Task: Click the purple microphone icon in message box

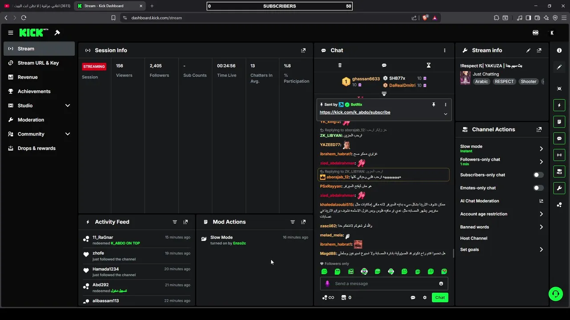Action: [327, 284]
